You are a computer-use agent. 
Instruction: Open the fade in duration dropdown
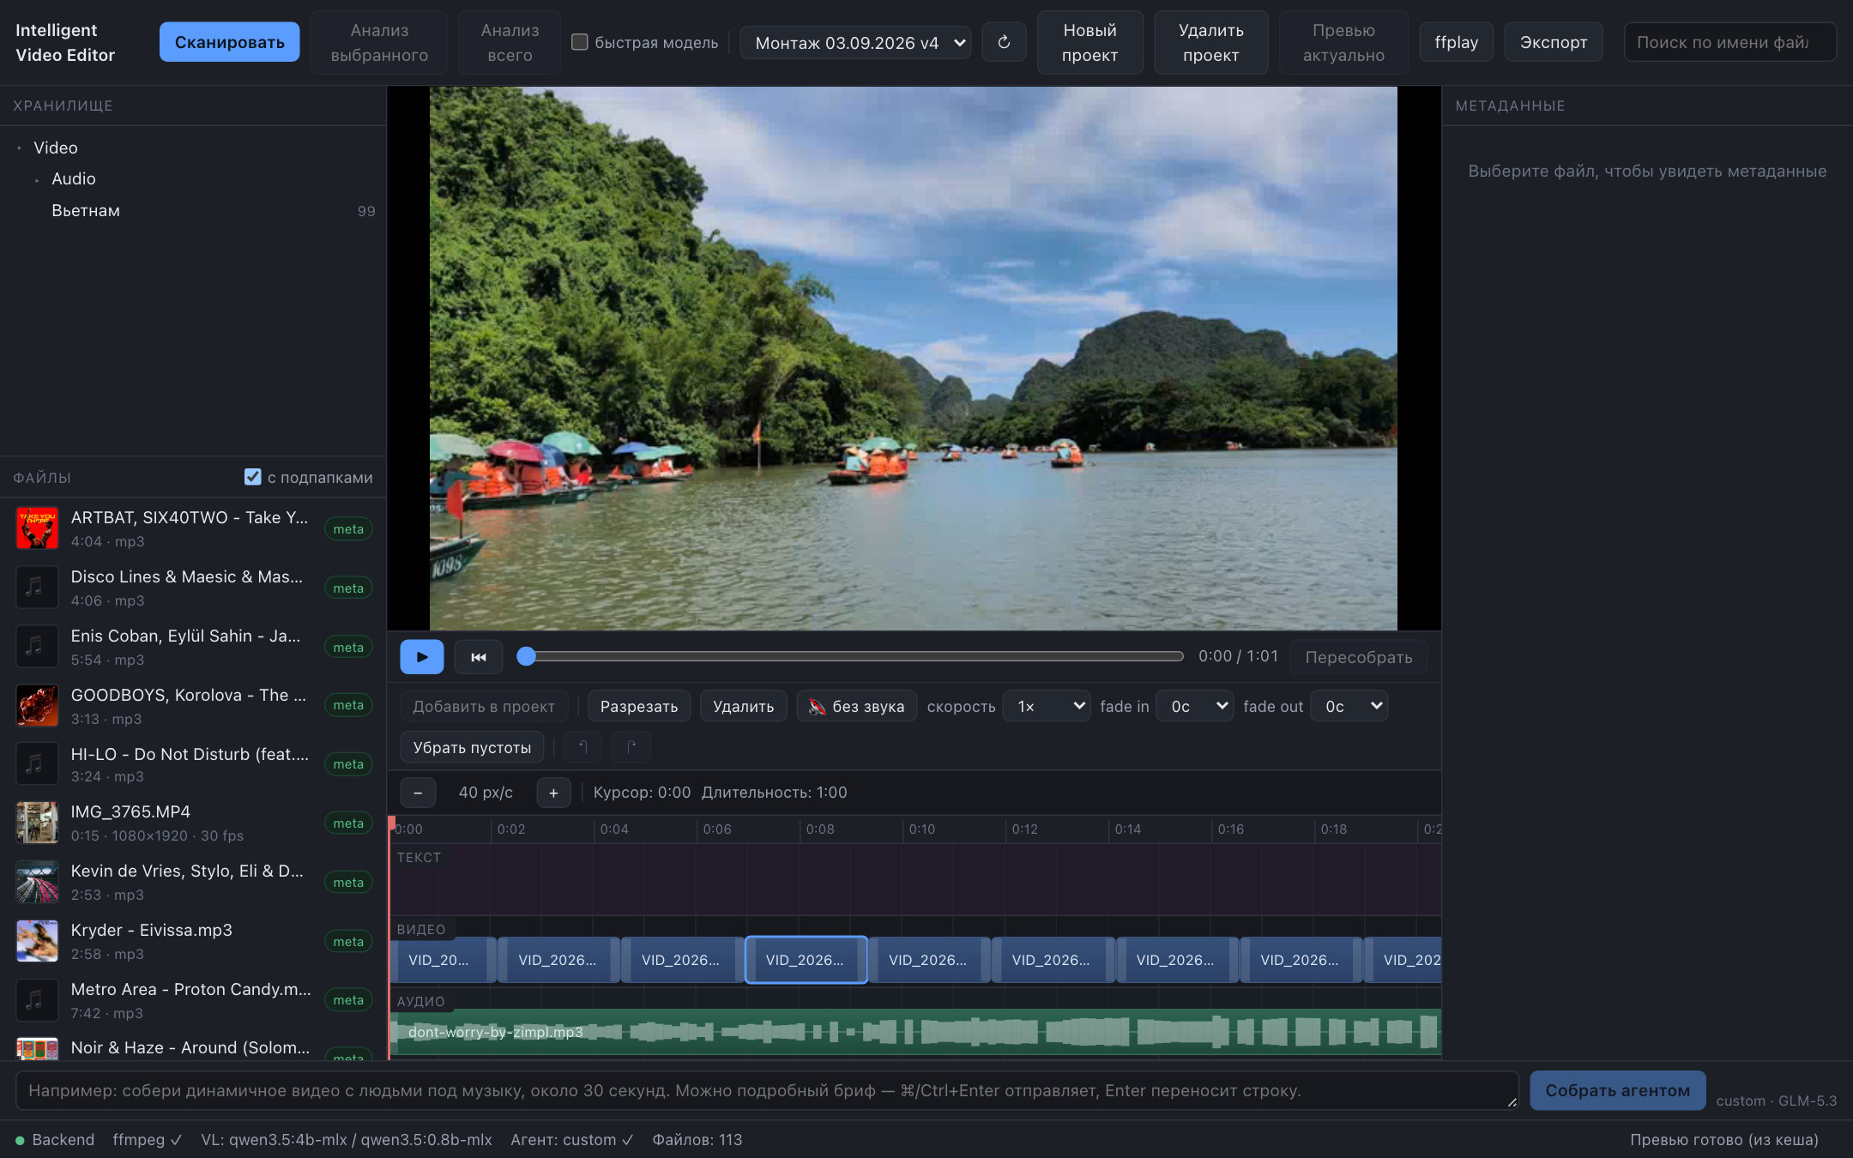[1194, 706]
